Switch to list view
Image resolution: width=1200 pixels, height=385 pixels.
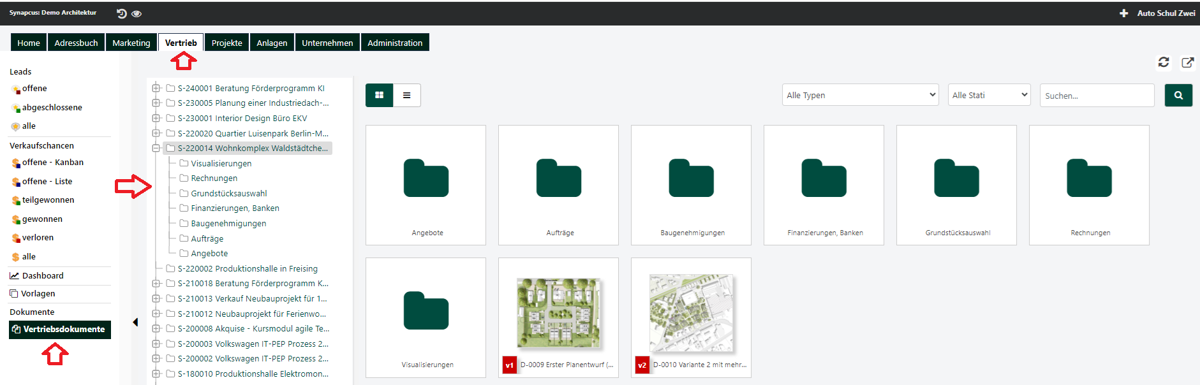pyautogui.click(x=407, y=96)
